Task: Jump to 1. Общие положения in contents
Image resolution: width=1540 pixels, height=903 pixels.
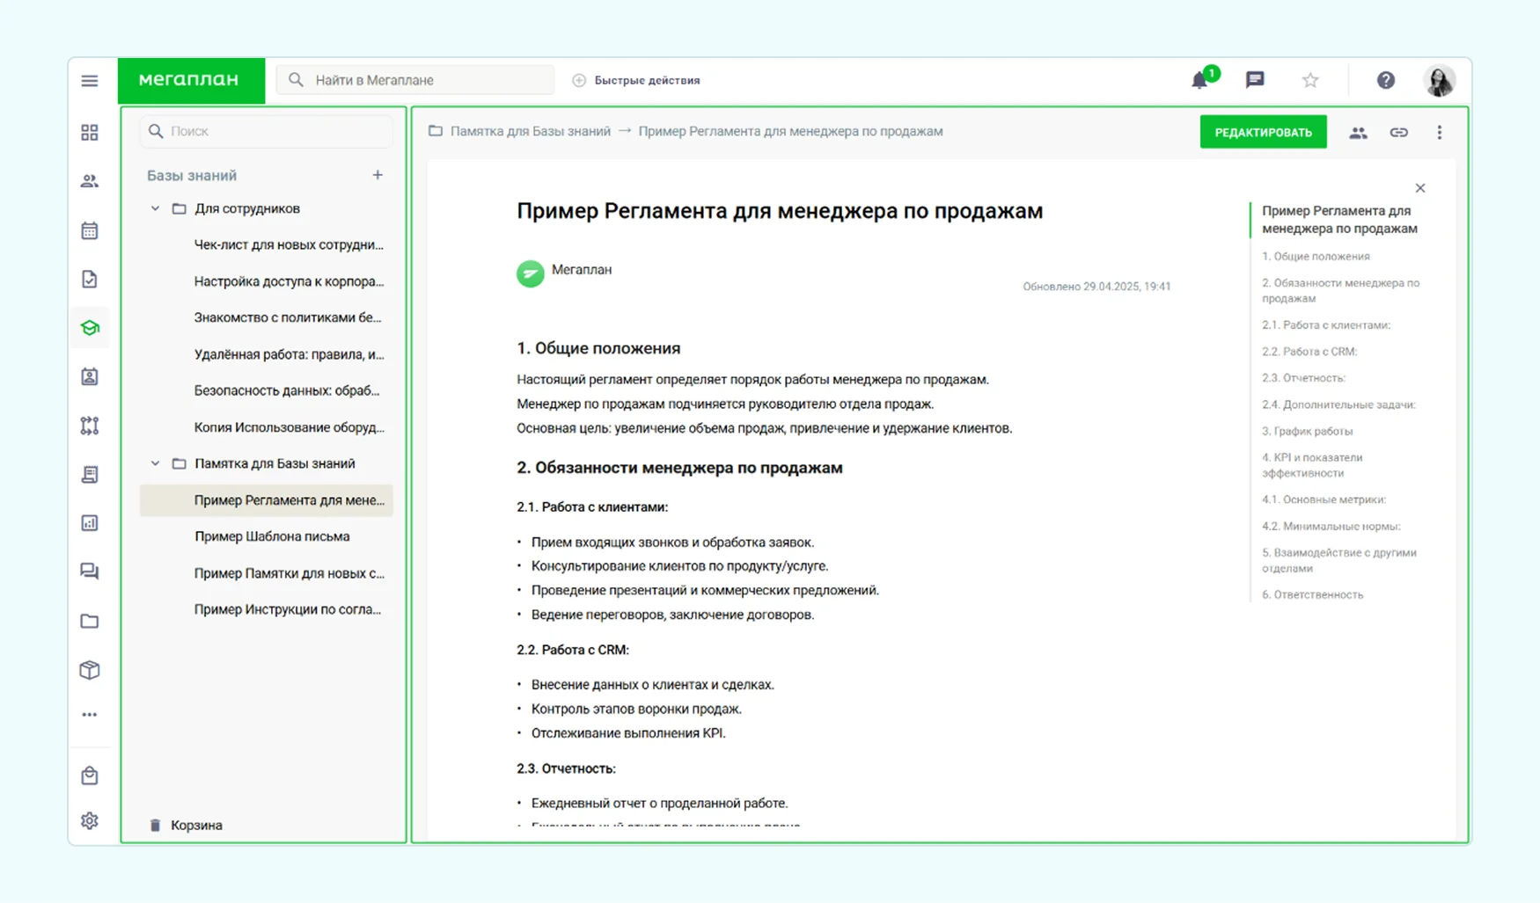Action: point(1316,257)
